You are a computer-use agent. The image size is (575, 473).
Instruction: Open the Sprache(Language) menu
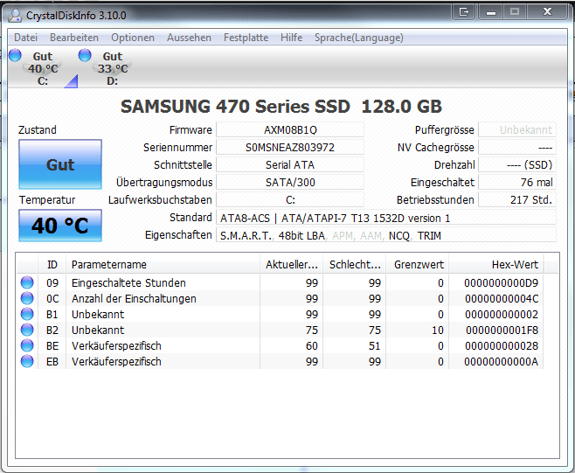click(x=358, y=38)
